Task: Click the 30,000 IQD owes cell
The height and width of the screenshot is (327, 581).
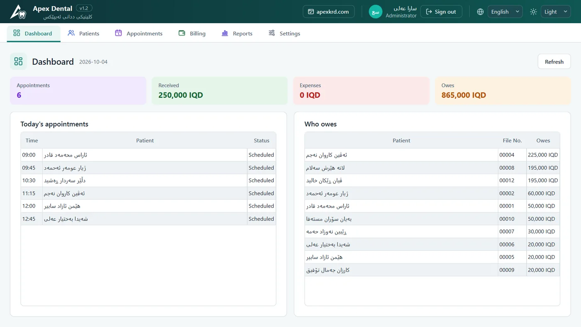Action: coord(543,232)
